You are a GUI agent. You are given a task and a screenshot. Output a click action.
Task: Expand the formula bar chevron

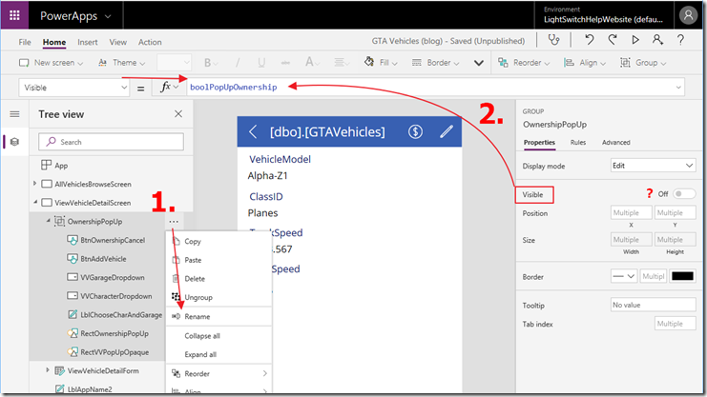point(678,88)
